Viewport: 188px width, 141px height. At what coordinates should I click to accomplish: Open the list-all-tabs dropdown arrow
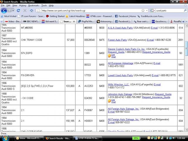(x=187, y=21)
